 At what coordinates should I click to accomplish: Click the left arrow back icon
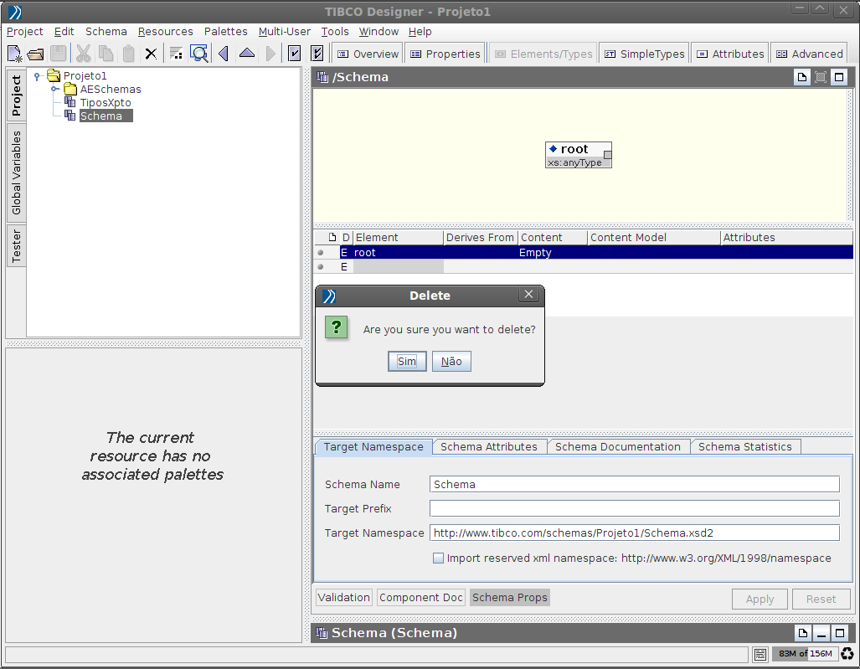[x=224, y=54]
